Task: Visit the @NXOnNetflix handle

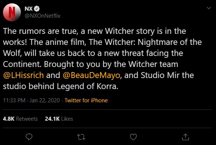Action: 43,16
